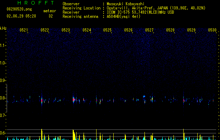Select location text Ogata-vill. Akita-Pref. JAPAN
Image resolution: width=220 pixels, height=140 pixels.
[137, 8]
